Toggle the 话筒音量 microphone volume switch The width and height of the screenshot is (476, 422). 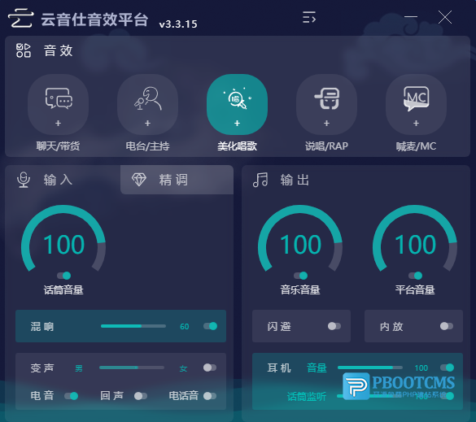[63, 276]
